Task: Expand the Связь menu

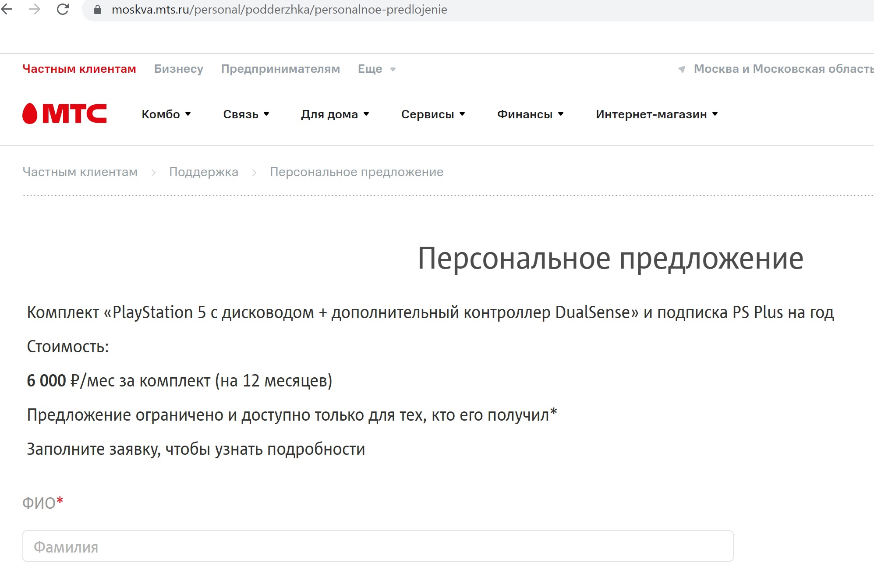Action: coord(246,114)
